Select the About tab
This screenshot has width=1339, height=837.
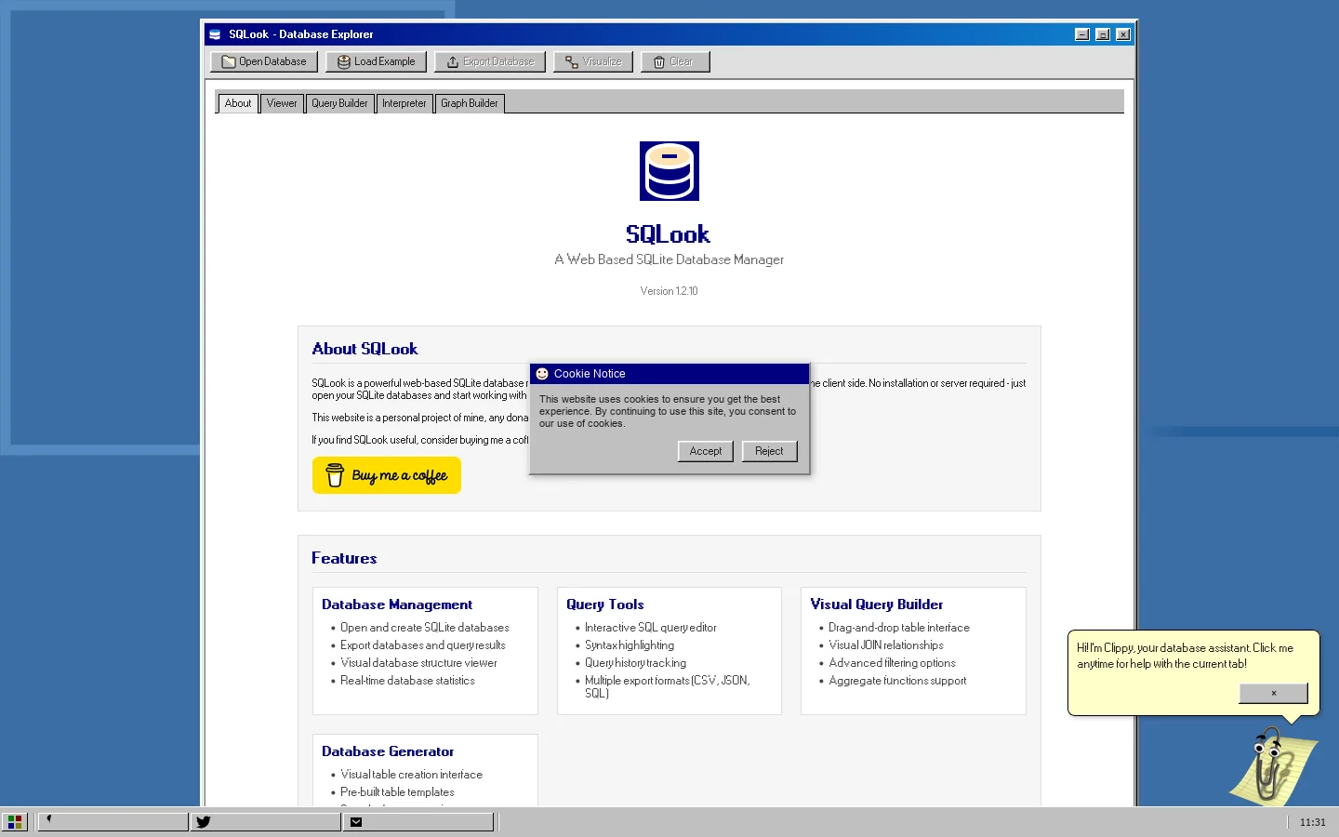click(x=237, y=103)
